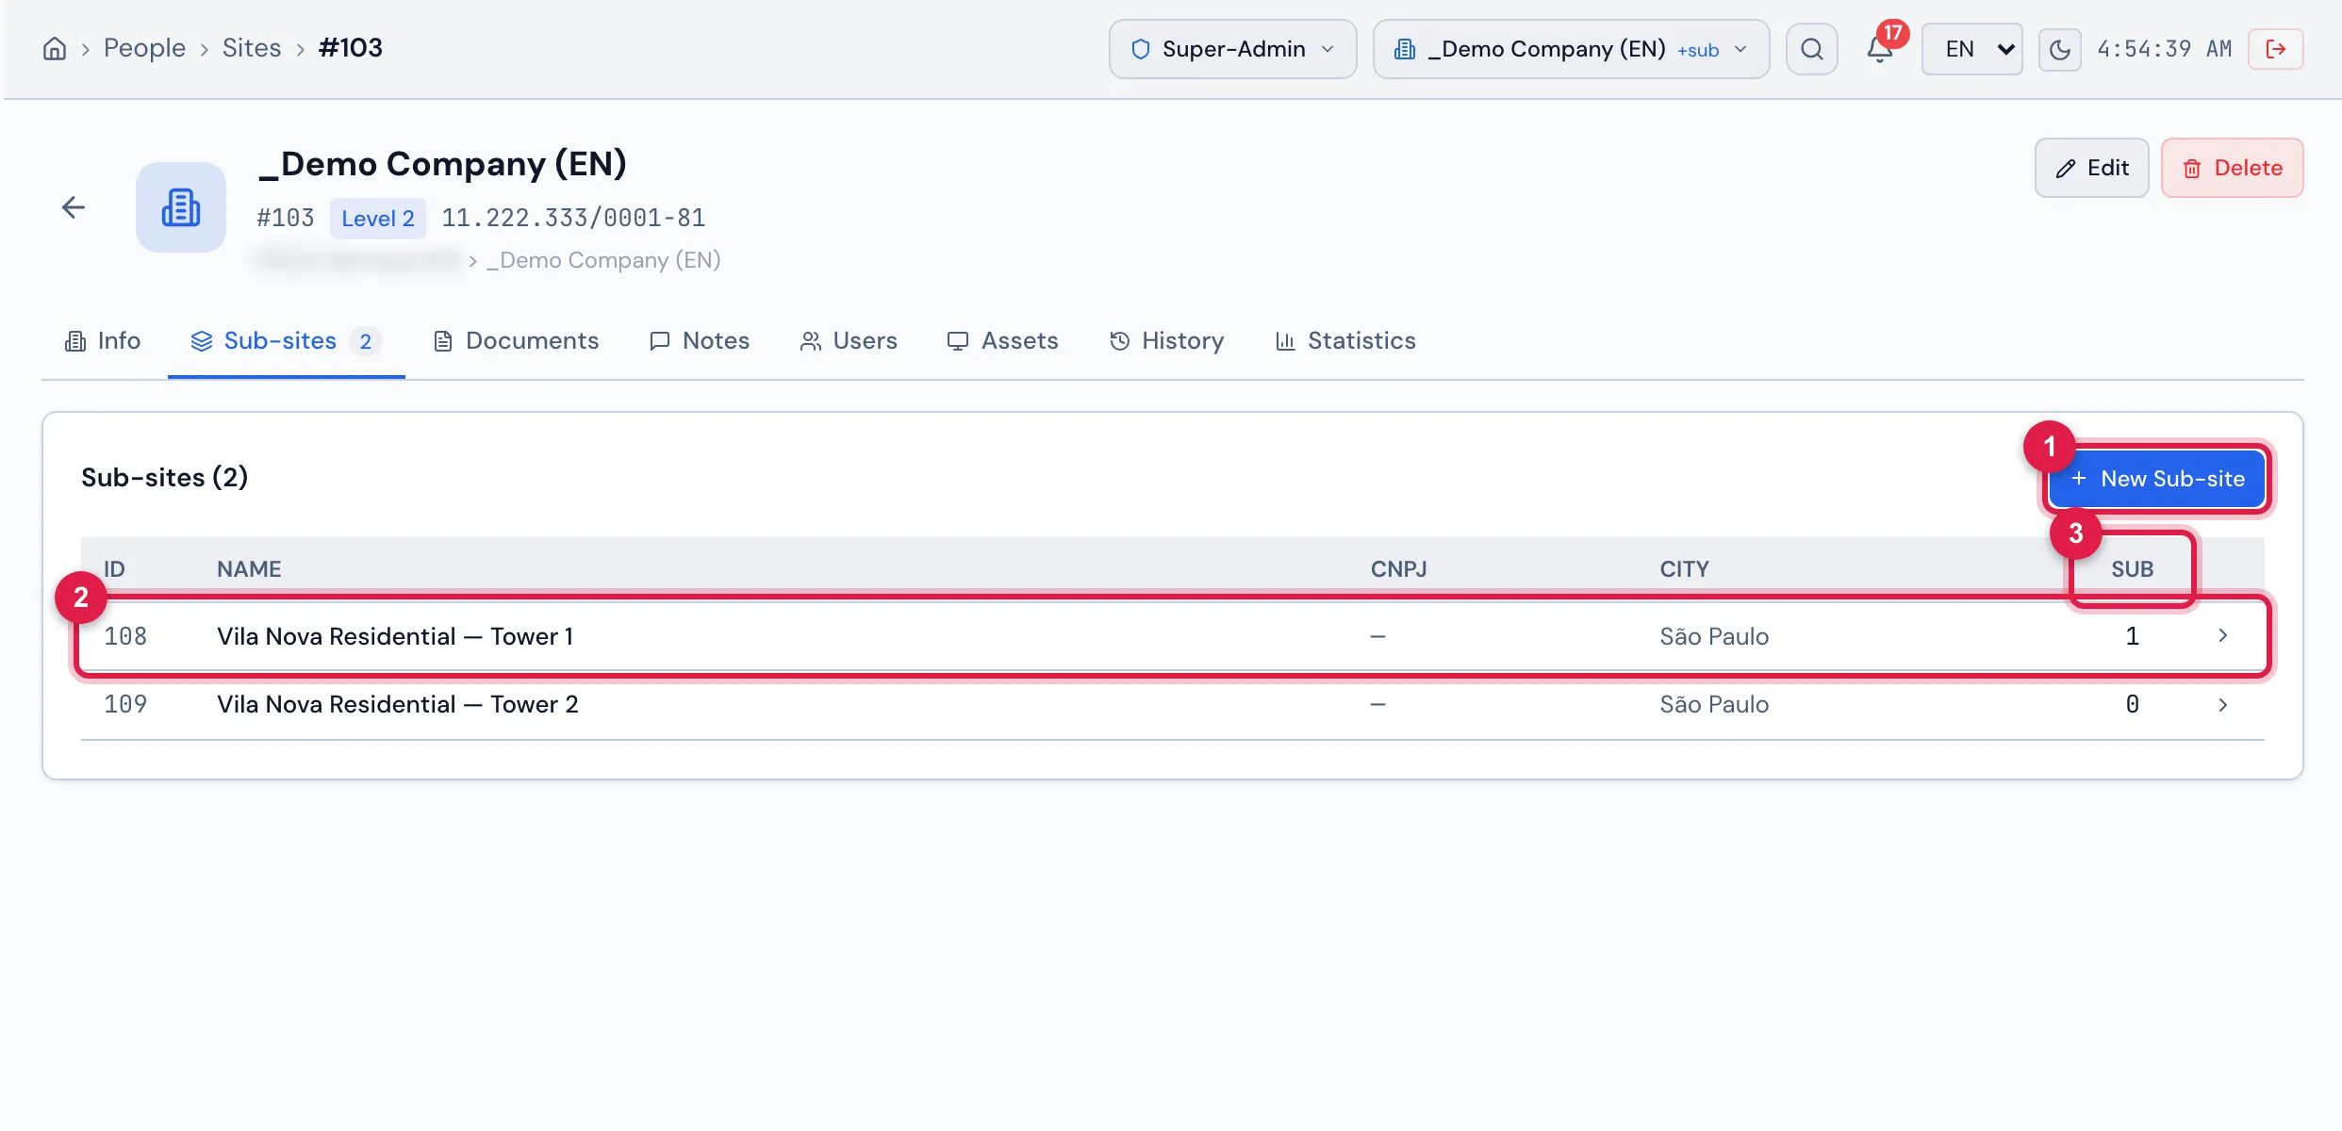Go back using the left arrow
The height and width of the screenshot is (1131, 2342).
(74, 207)
